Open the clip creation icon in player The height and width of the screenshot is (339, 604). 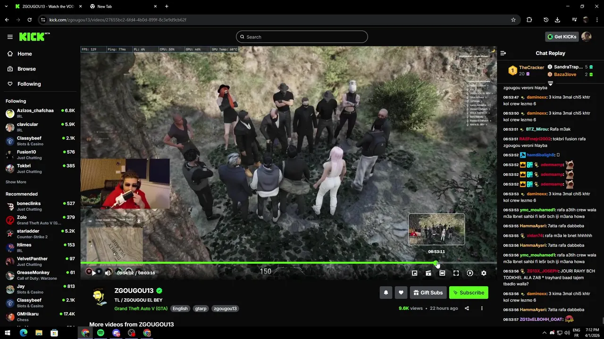coord(428,273)
